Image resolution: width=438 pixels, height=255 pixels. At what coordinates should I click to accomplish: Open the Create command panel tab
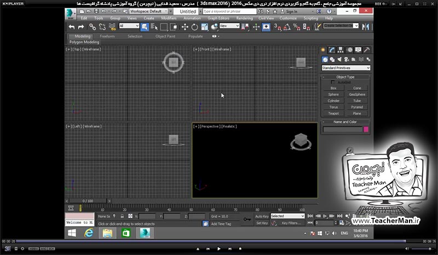coord(323,50)
